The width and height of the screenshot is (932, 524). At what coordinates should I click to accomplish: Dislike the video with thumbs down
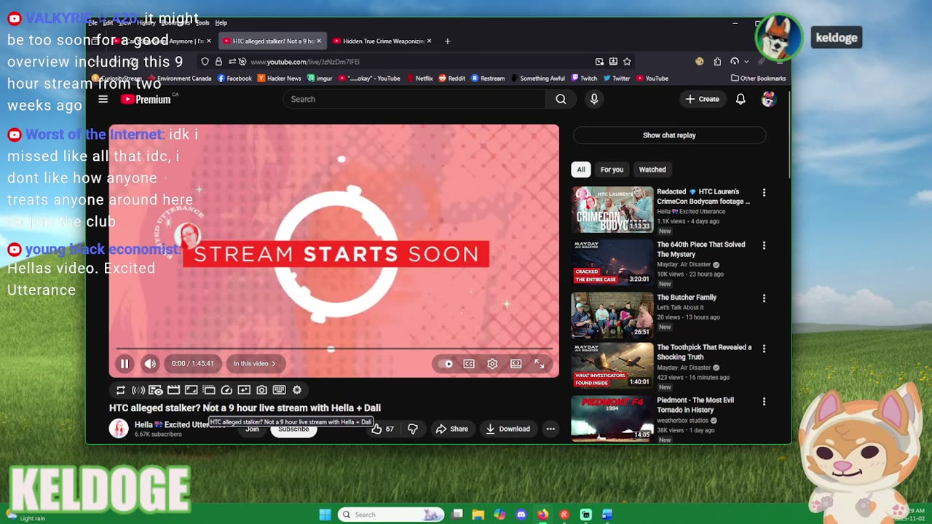tap(413, 429)
